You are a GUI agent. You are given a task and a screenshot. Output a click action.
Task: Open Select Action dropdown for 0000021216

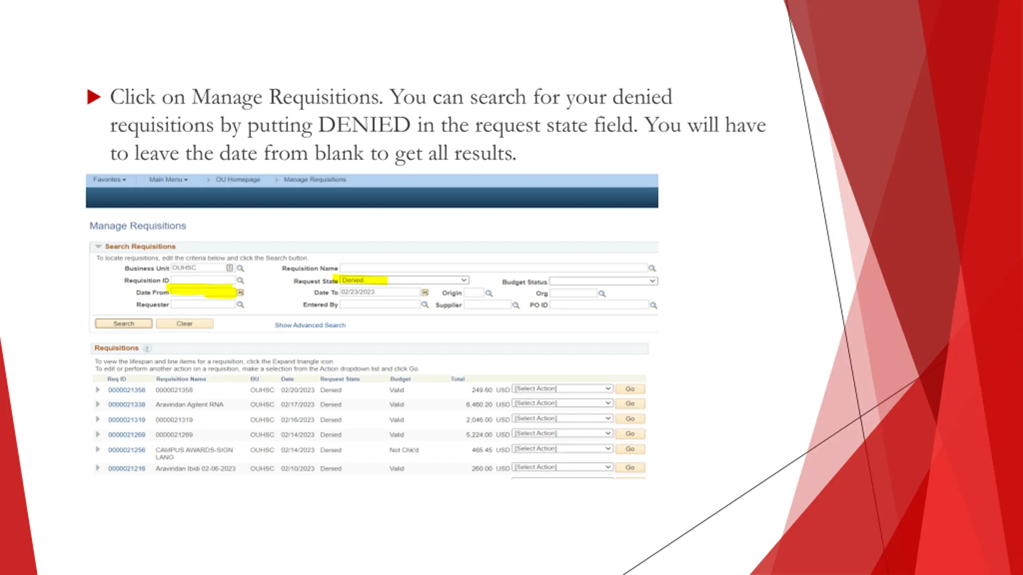coord(562,467)
